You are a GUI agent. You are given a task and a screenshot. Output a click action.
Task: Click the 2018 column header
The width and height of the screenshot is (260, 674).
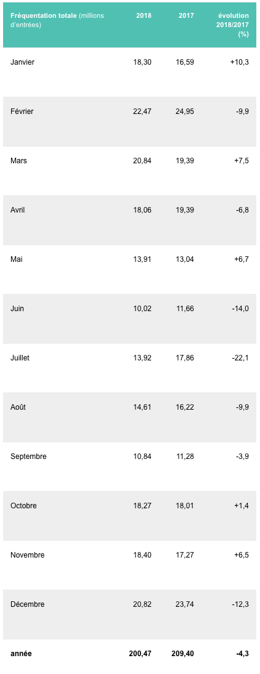[144, 15]
